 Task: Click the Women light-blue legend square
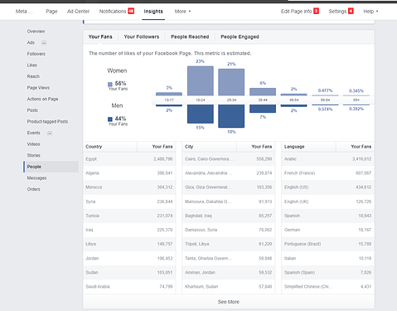(x=110, y=84)
